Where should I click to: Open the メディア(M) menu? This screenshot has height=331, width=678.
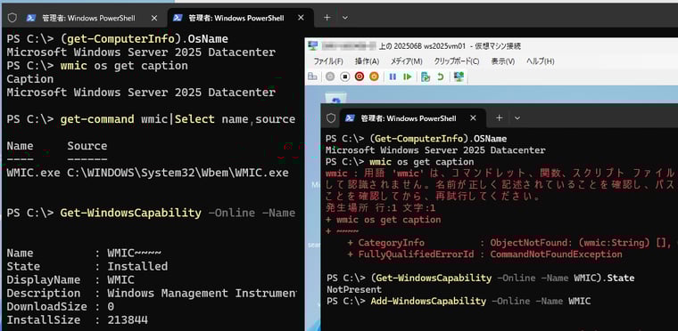click(x=407, y=61)
